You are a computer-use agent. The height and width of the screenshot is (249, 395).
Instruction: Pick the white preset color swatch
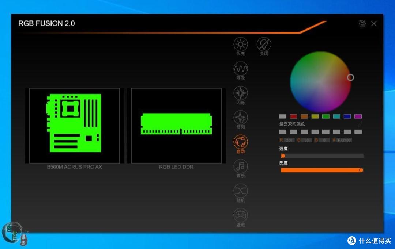(283, 116)
